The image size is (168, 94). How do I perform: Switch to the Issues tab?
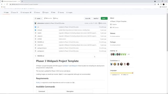click(14, 13)
